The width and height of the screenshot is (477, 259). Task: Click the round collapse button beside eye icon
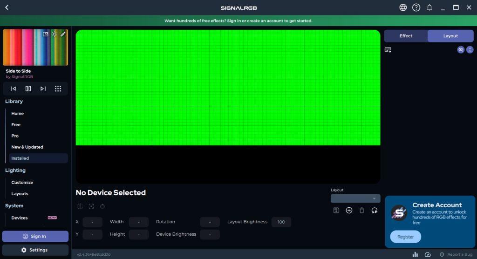tap(470, 49)
